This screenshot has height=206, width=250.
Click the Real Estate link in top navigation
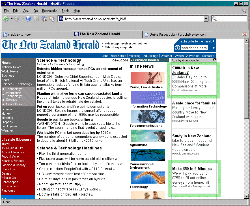pyautogui.click(x=118, y=56)
